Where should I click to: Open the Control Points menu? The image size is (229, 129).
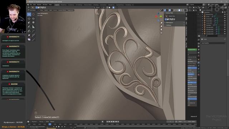click(x=62, y=10)
